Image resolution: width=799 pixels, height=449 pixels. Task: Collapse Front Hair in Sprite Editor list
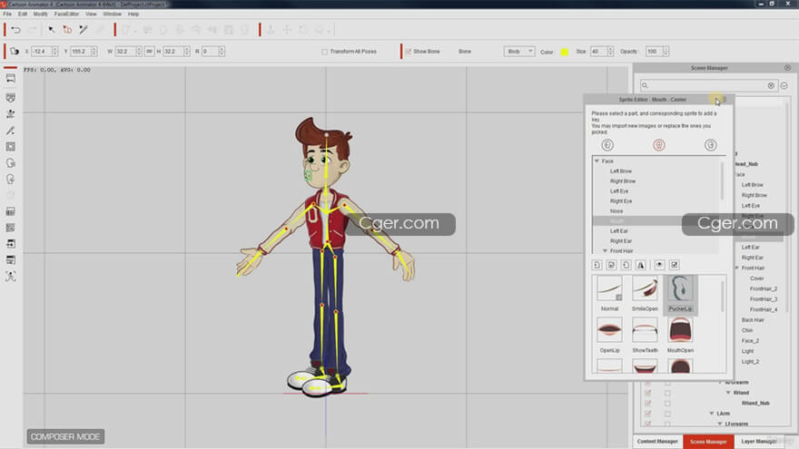pyautogui.click(x=605, y=250)
